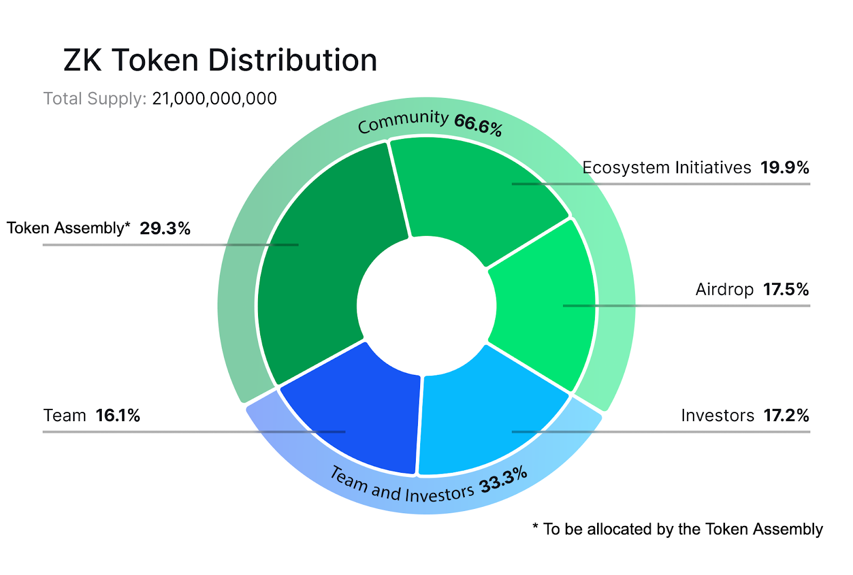This screenshot has width=853, height=575.
Task: Click the "Community 66.6%" outer ring label
Action: tap(429, 122)
